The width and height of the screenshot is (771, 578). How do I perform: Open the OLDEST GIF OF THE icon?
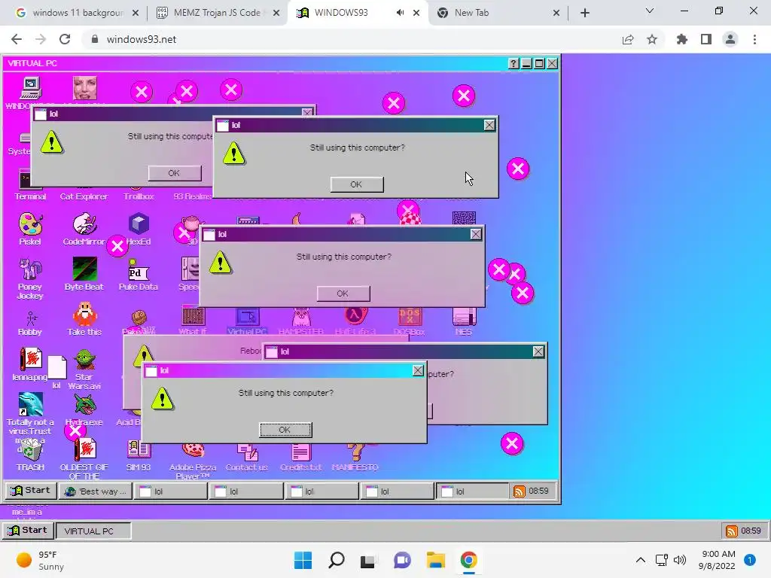(84, 459)
